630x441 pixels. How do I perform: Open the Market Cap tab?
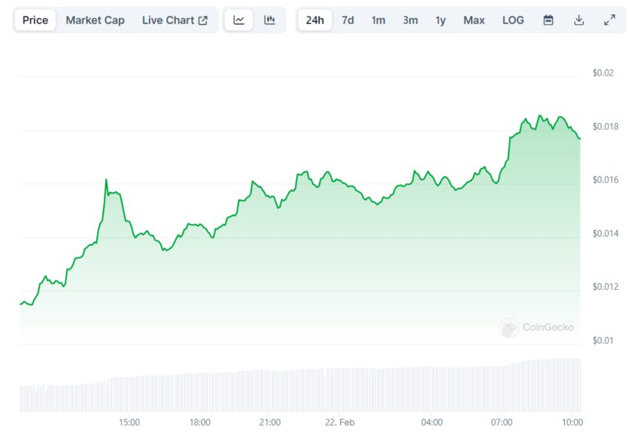click(x=95, y=20)
